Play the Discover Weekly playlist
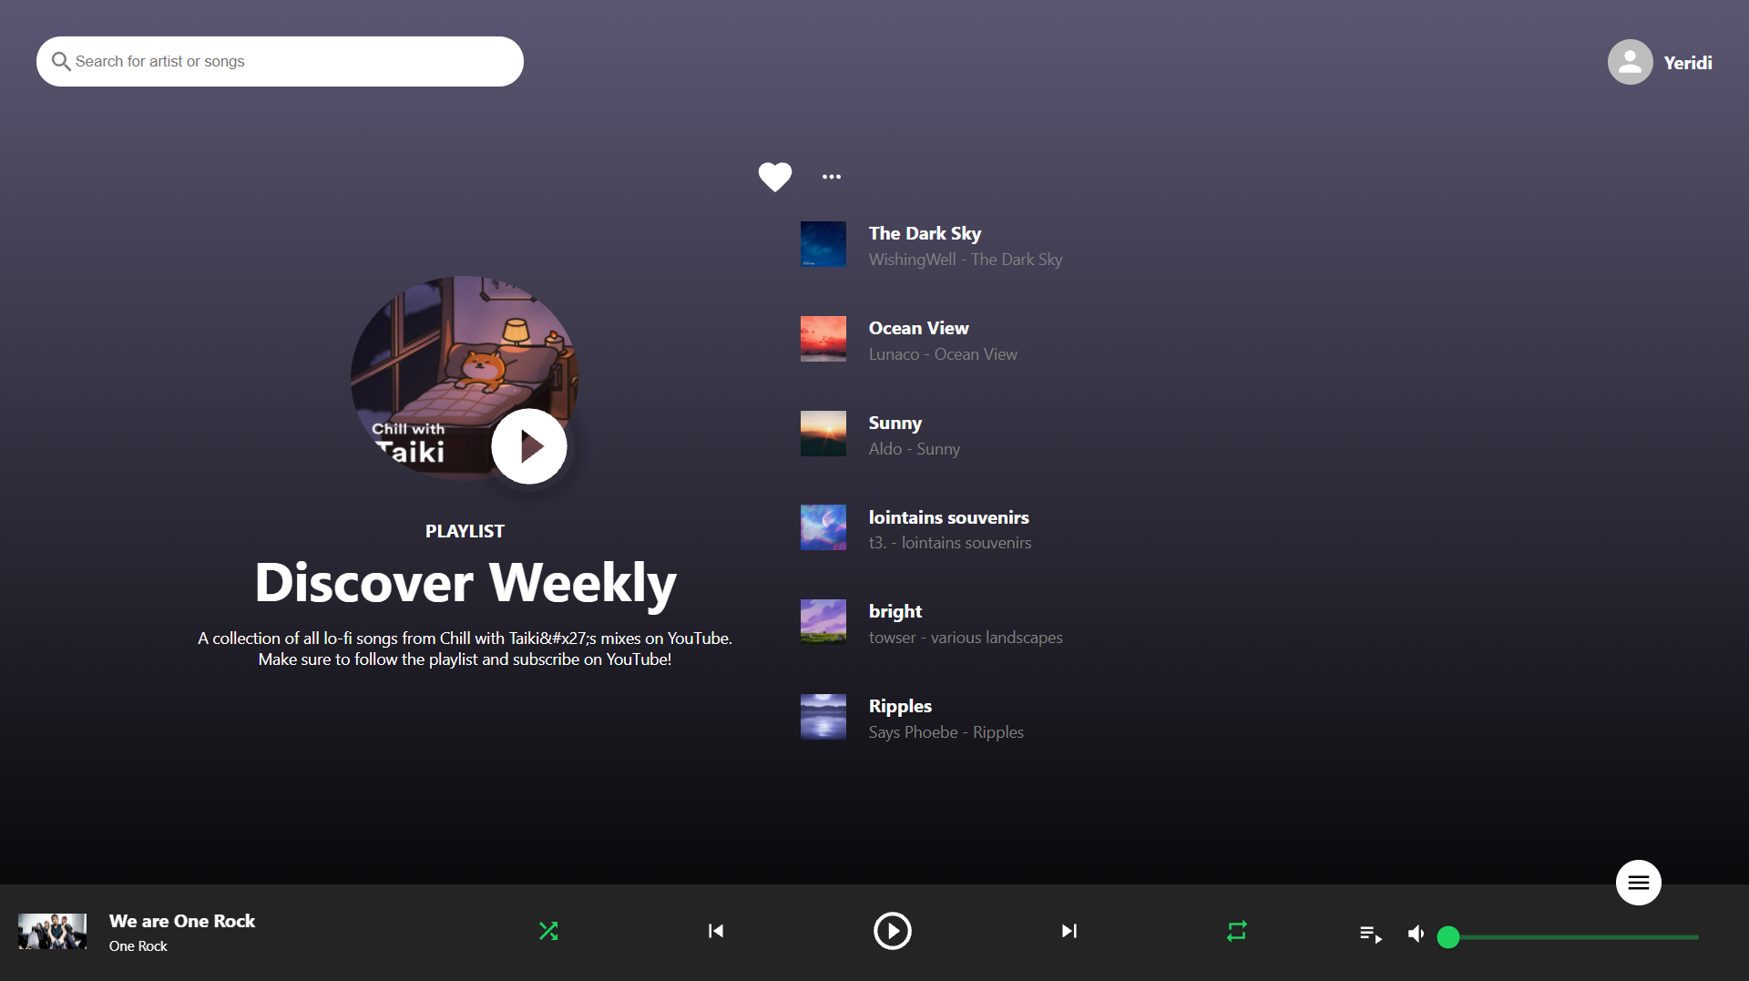The image size is (1749, 981). click(528, 445)
